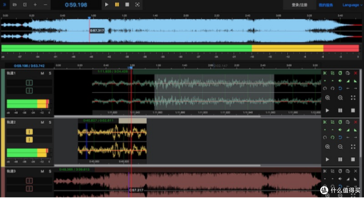The image size is (364, 198).
Task: Paste into 轨道1 with the paste icon
Action: point(348,73)
